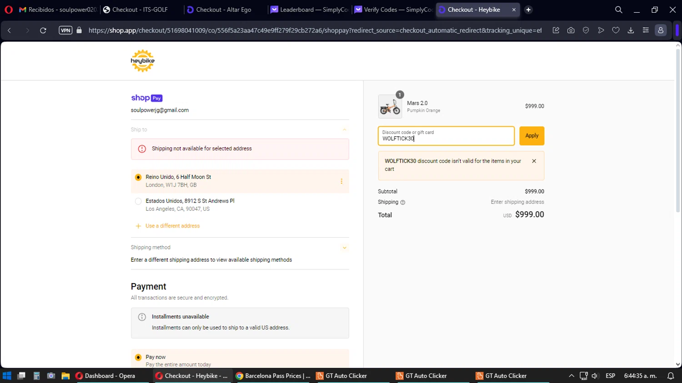
Task: Click the Heybike logo
Action: tap(143, 61)
